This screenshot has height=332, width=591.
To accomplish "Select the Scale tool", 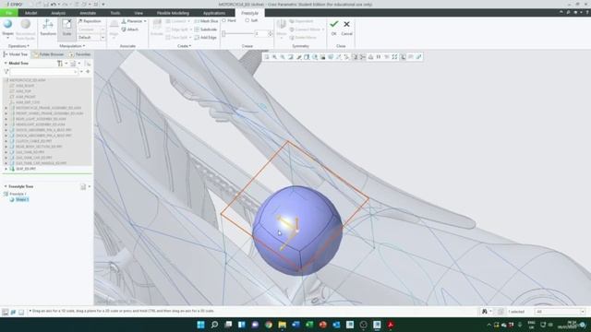I will (x=66, y=28).
